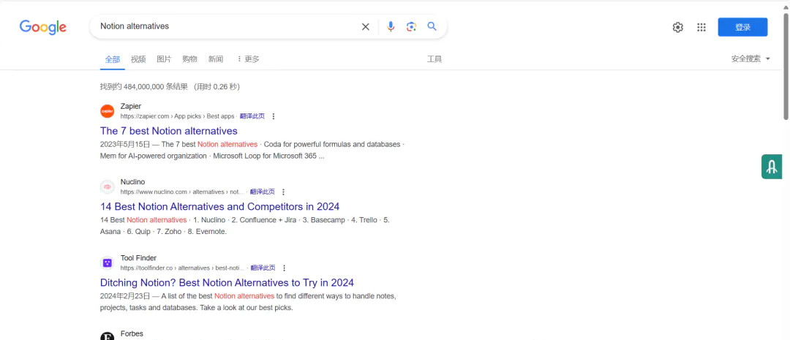Click the green floating extension icon
Viewport: 790px width, 340px height.
pyautogui.click(x=771, y=167)
